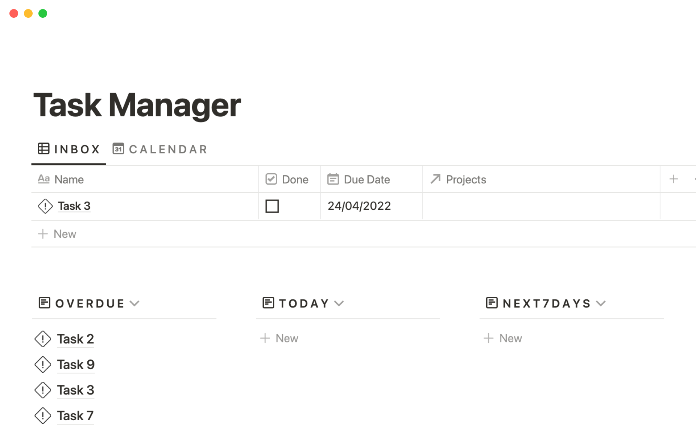Check the Done field for Task 3 inbox entry
This screenshot has width=696, height=435.
272,206
